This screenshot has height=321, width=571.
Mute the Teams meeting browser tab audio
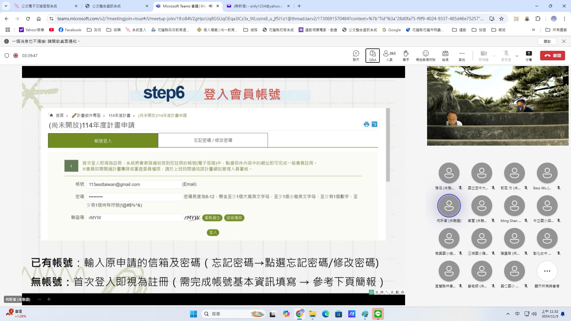point(211,6)
